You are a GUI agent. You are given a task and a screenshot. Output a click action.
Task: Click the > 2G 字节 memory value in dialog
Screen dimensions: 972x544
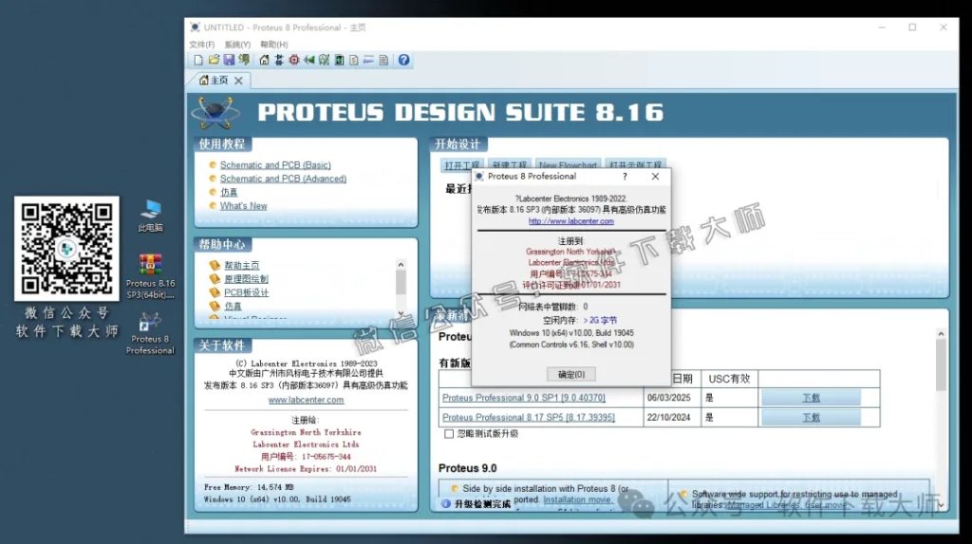[600, 321]
